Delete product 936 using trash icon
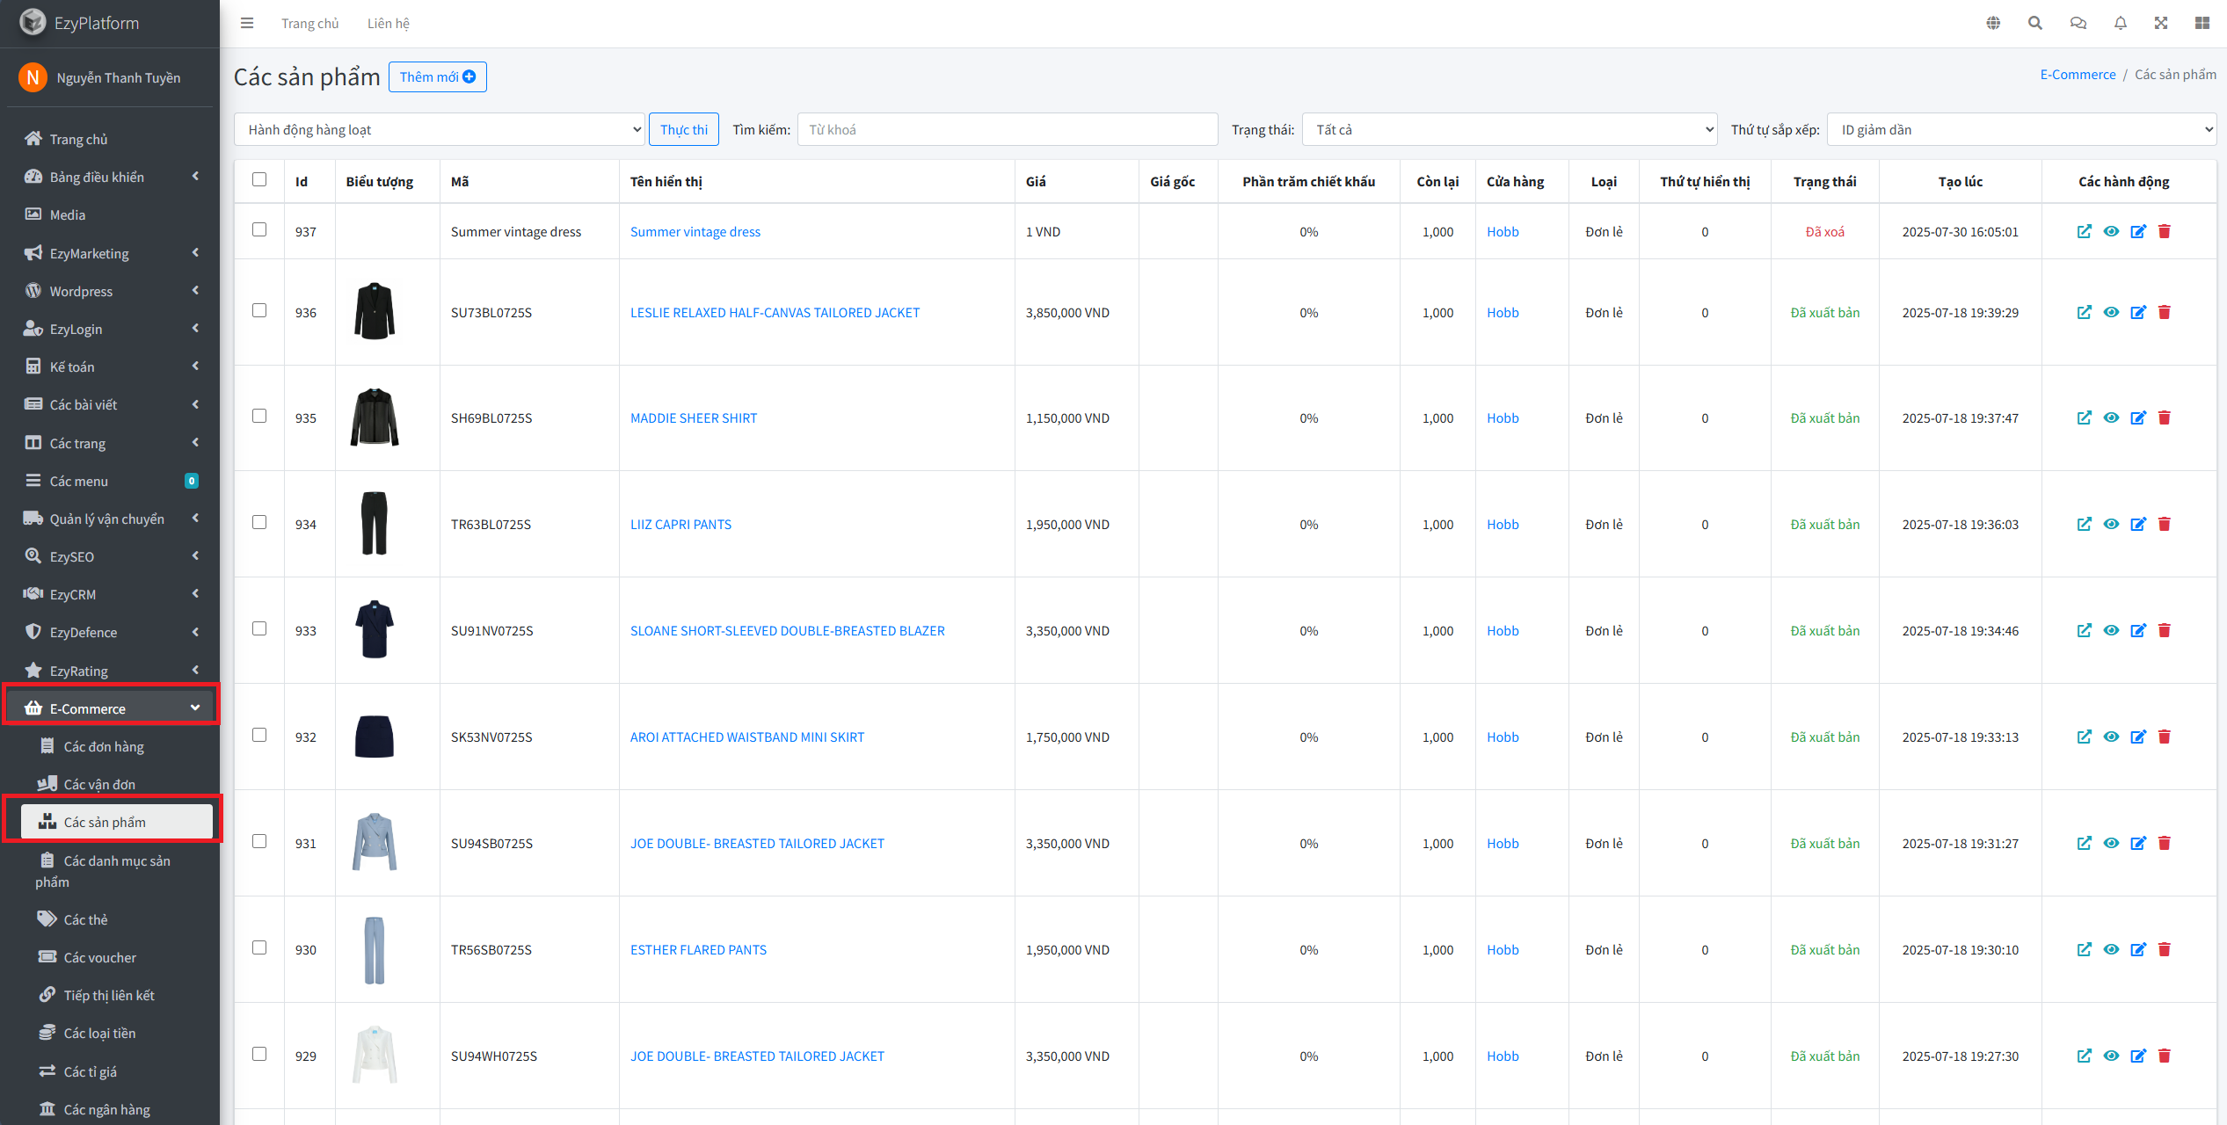 pos(2165,312)
